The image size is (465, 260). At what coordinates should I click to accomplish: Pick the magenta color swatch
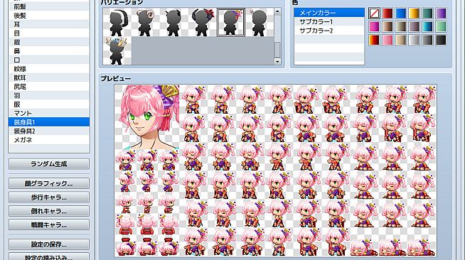[374, 27]
